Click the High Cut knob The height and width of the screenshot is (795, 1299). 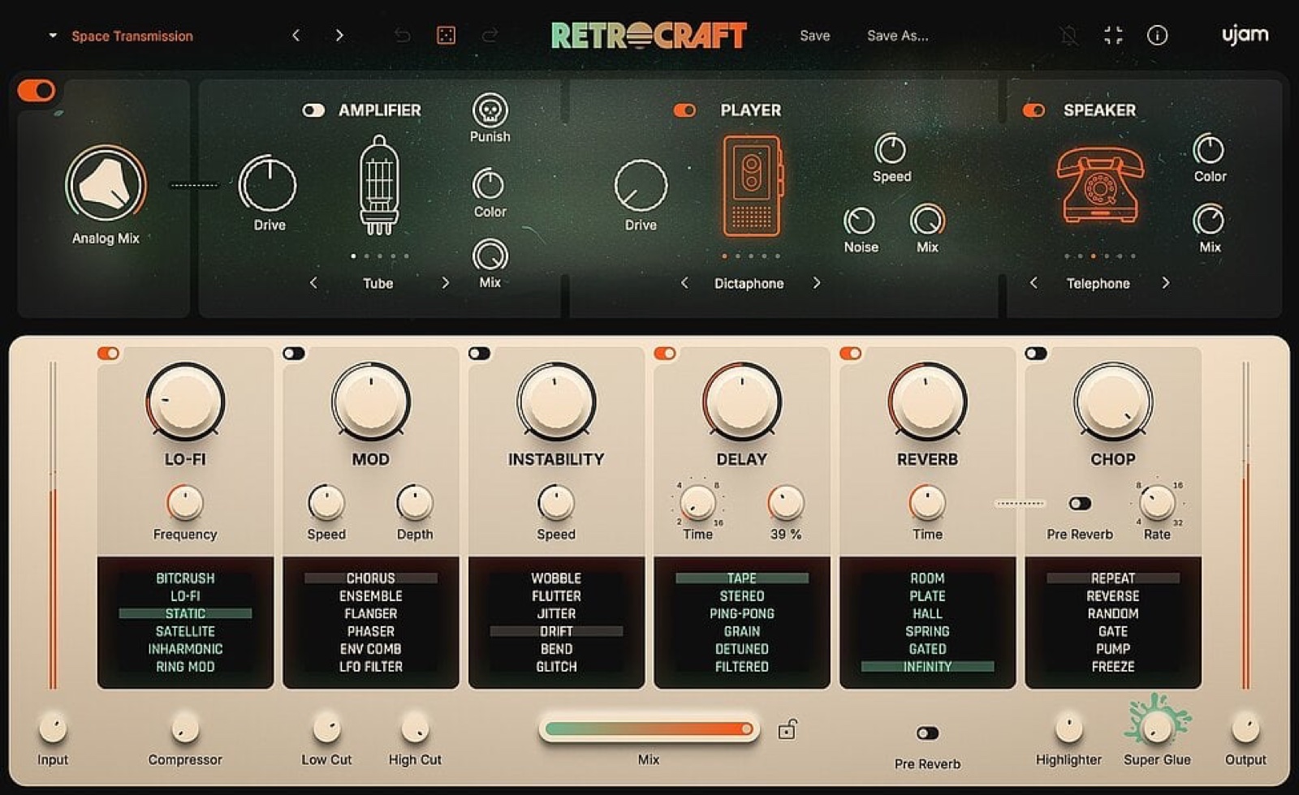[x=415, y=728]
